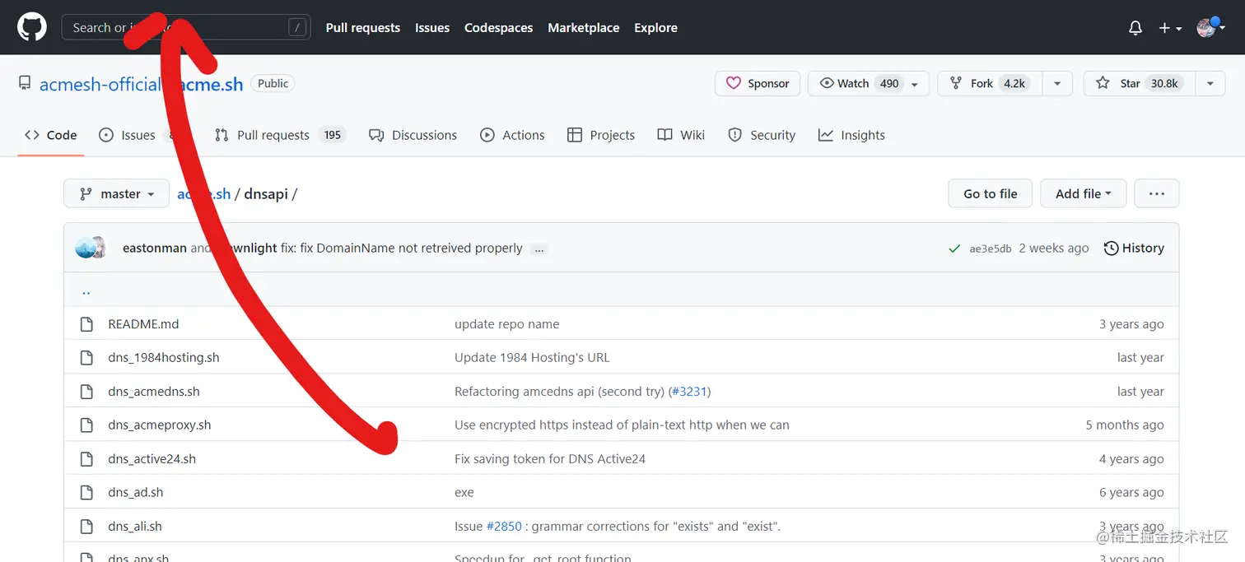Switch to the Code tab
This screenshot has width=1245, height=562.
click(x=51, y=135)
